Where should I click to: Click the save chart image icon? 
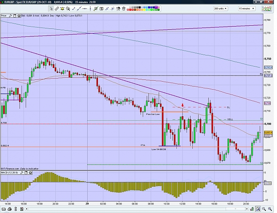pyautogui.click(x=22, y=209)
